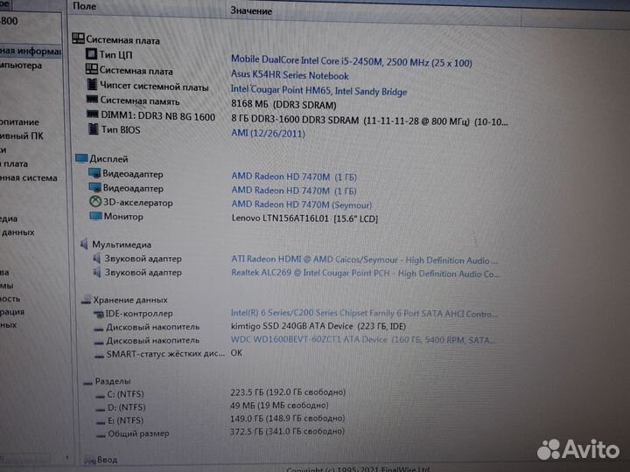
Task: Select the 149.0 ГБ (148.9 ГБ свободно) value
Action: tap(288, 418)
